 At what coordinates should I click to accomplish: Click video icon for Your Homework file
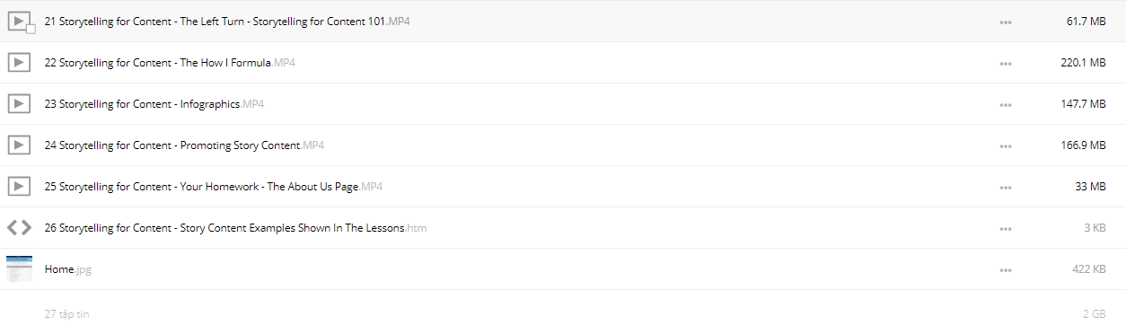click(19, 186)
